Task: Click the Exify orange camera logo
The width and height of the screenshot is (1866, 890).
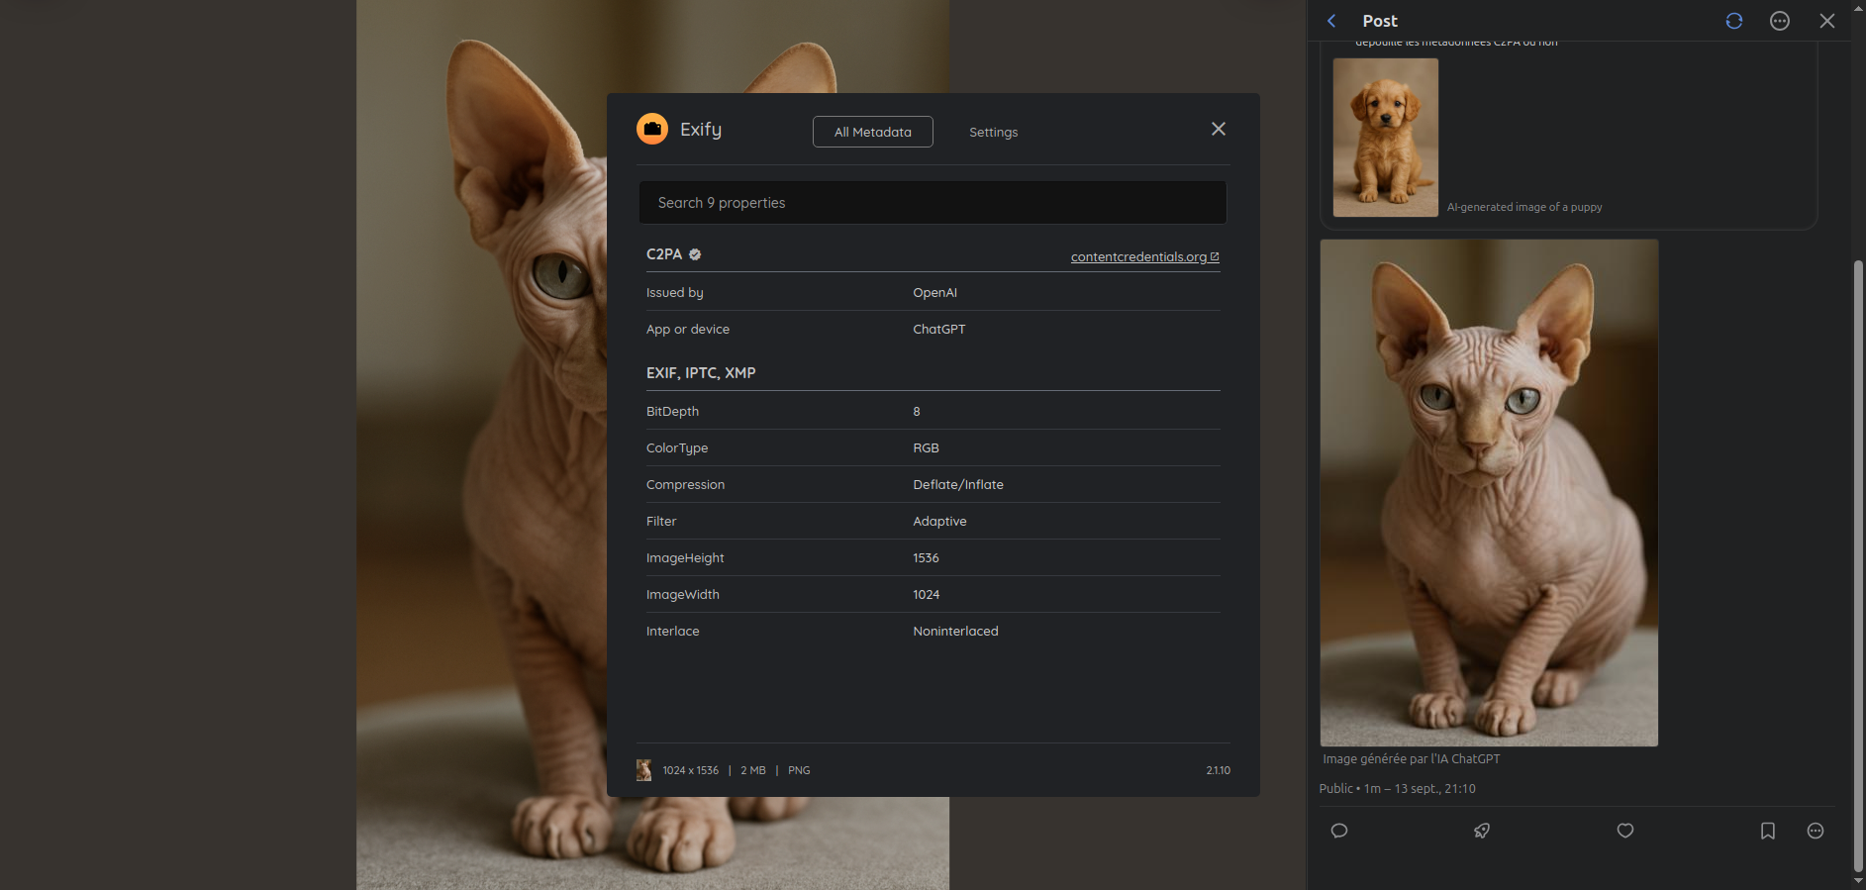Action: 652,129
